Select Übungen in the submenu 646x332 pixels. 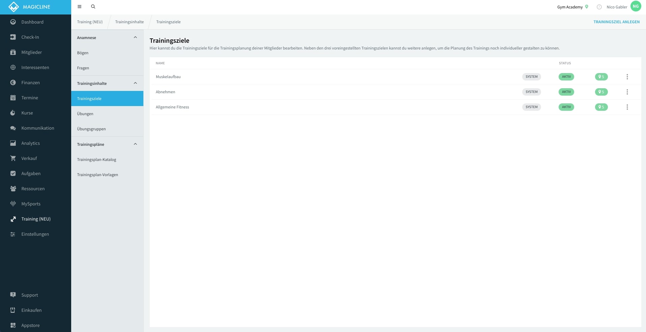pos(85,114)
